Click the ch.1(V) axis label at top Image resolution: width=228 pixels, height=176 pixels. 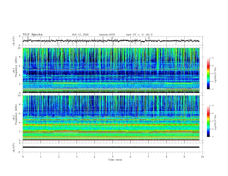[x=14, y=41]
